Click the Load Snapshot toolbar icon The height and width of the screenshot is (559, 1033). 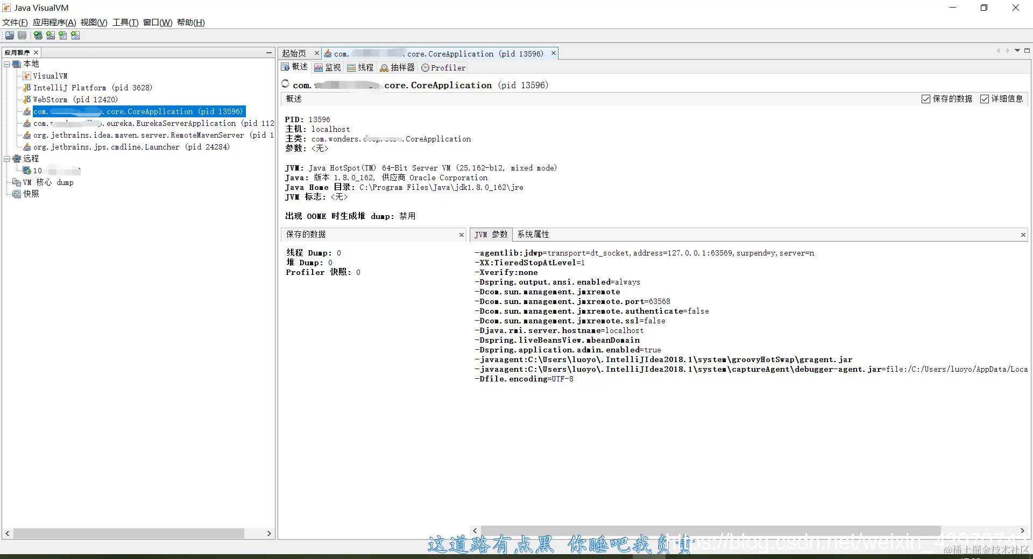point(10,36)
